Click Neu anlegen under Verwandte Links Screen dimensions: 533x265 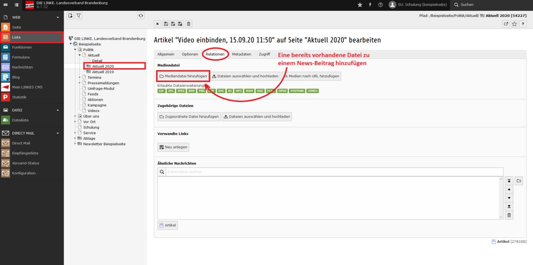174,147
